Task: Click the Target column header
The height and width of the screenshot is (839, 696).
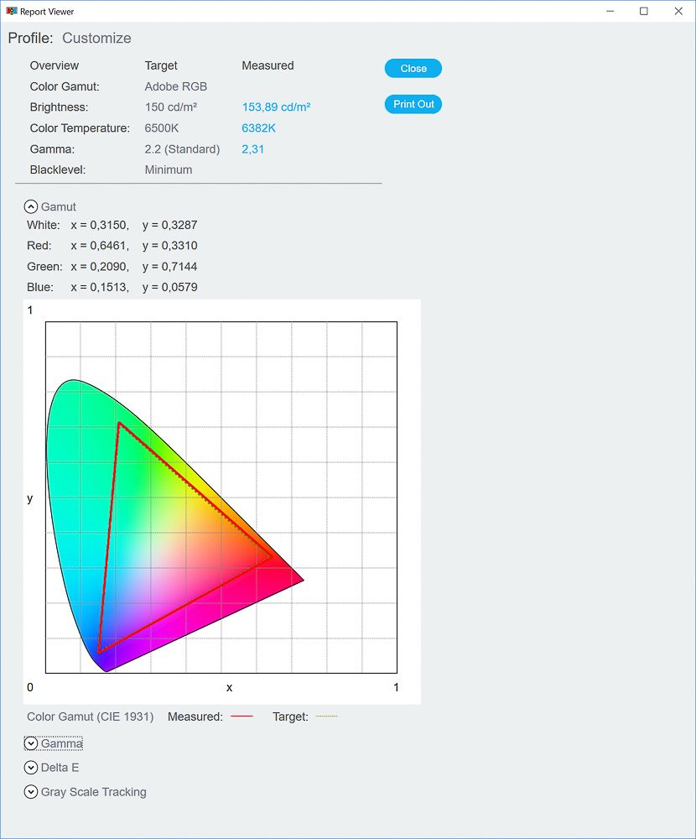Action: [x=160, y=65]
